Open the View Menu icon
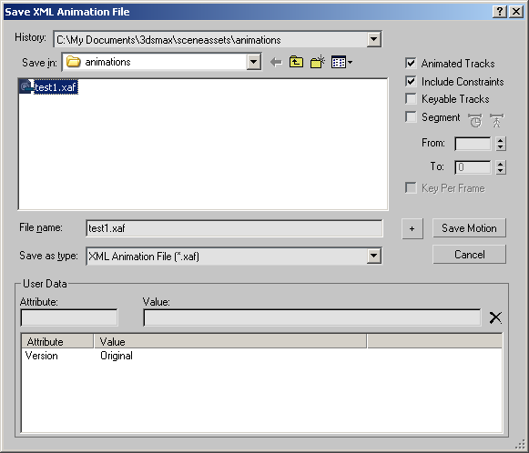Viewport: 529px width, 453px height. click(341, 63)
